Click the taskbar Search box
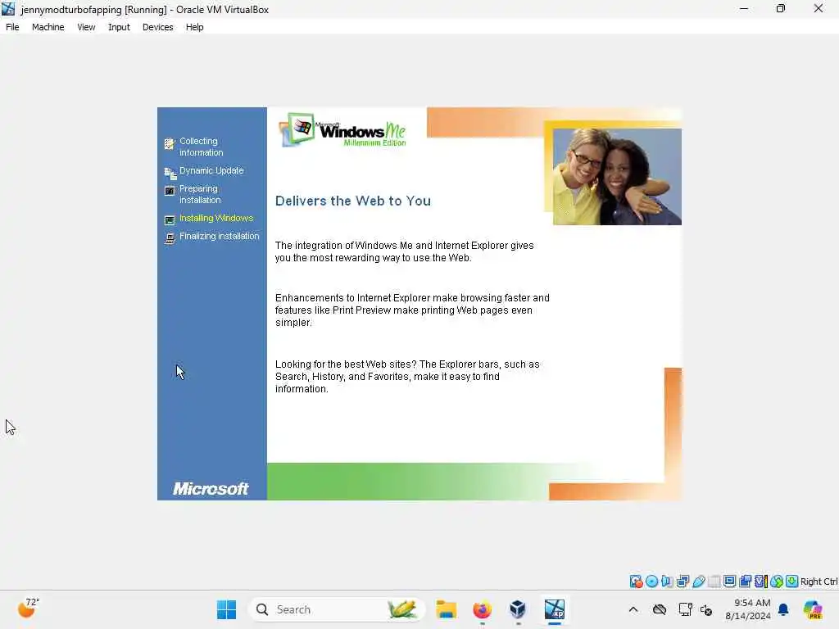839x629 pixels. pyautogui.click(x=337, y=609)
